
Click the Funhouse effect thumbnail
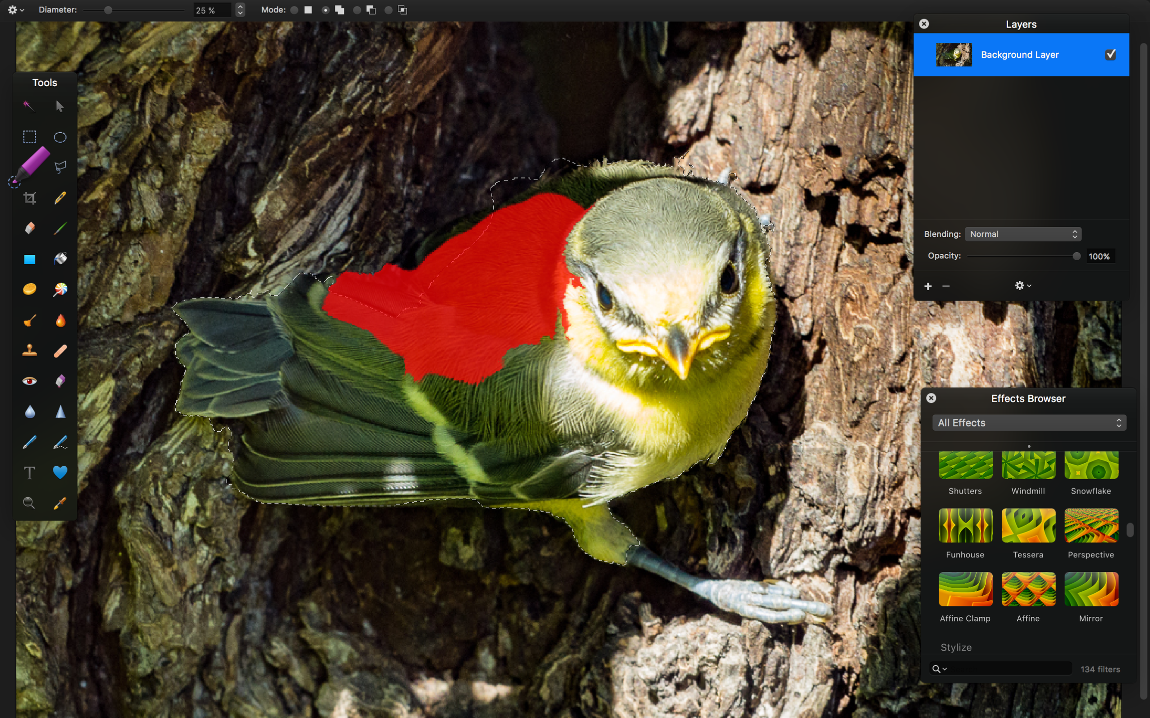click(x=965, y=526)
